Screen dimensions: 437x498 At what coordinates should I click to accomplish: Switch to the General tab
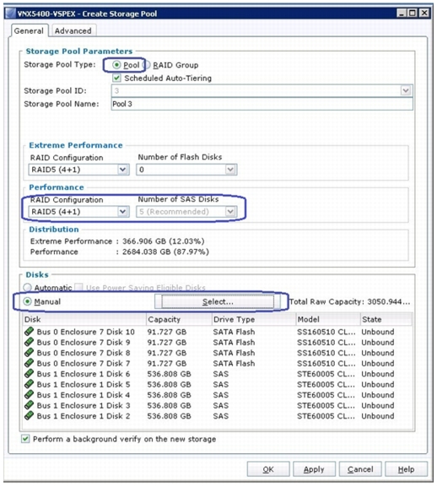click(x=30, y=30)
